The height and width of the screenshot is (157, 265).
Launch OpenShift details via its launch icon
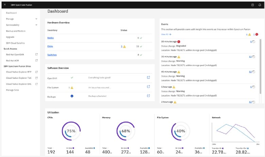(x=148, y=77)
